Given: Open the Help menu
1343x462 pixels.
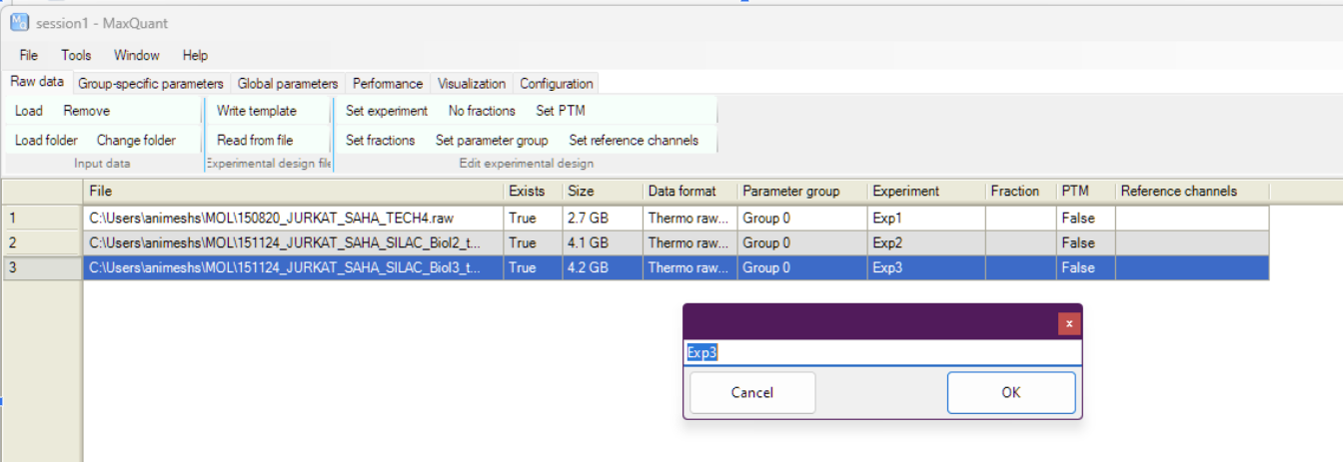Looking at the screenshot, I should [x=195, y=56].
